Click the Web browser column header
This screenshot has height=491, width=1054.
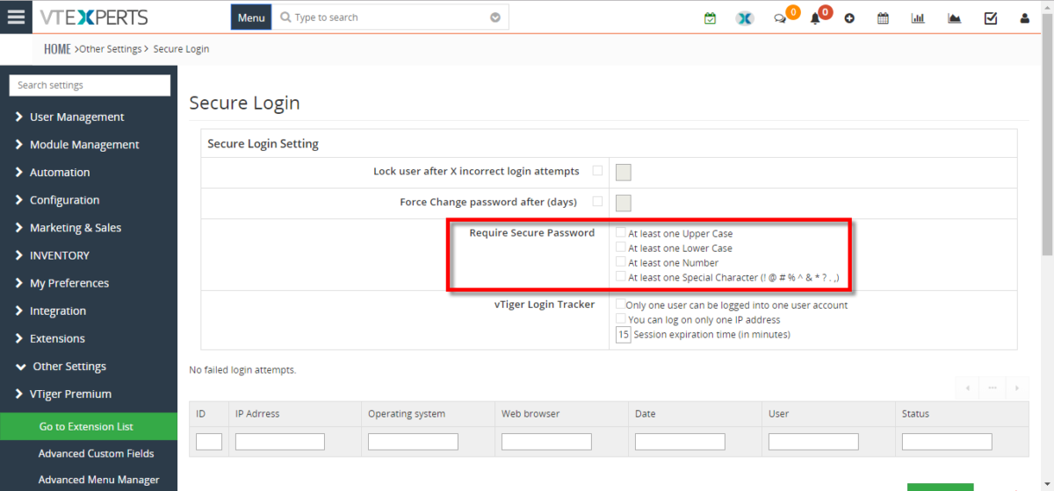(x=531, y=414)
